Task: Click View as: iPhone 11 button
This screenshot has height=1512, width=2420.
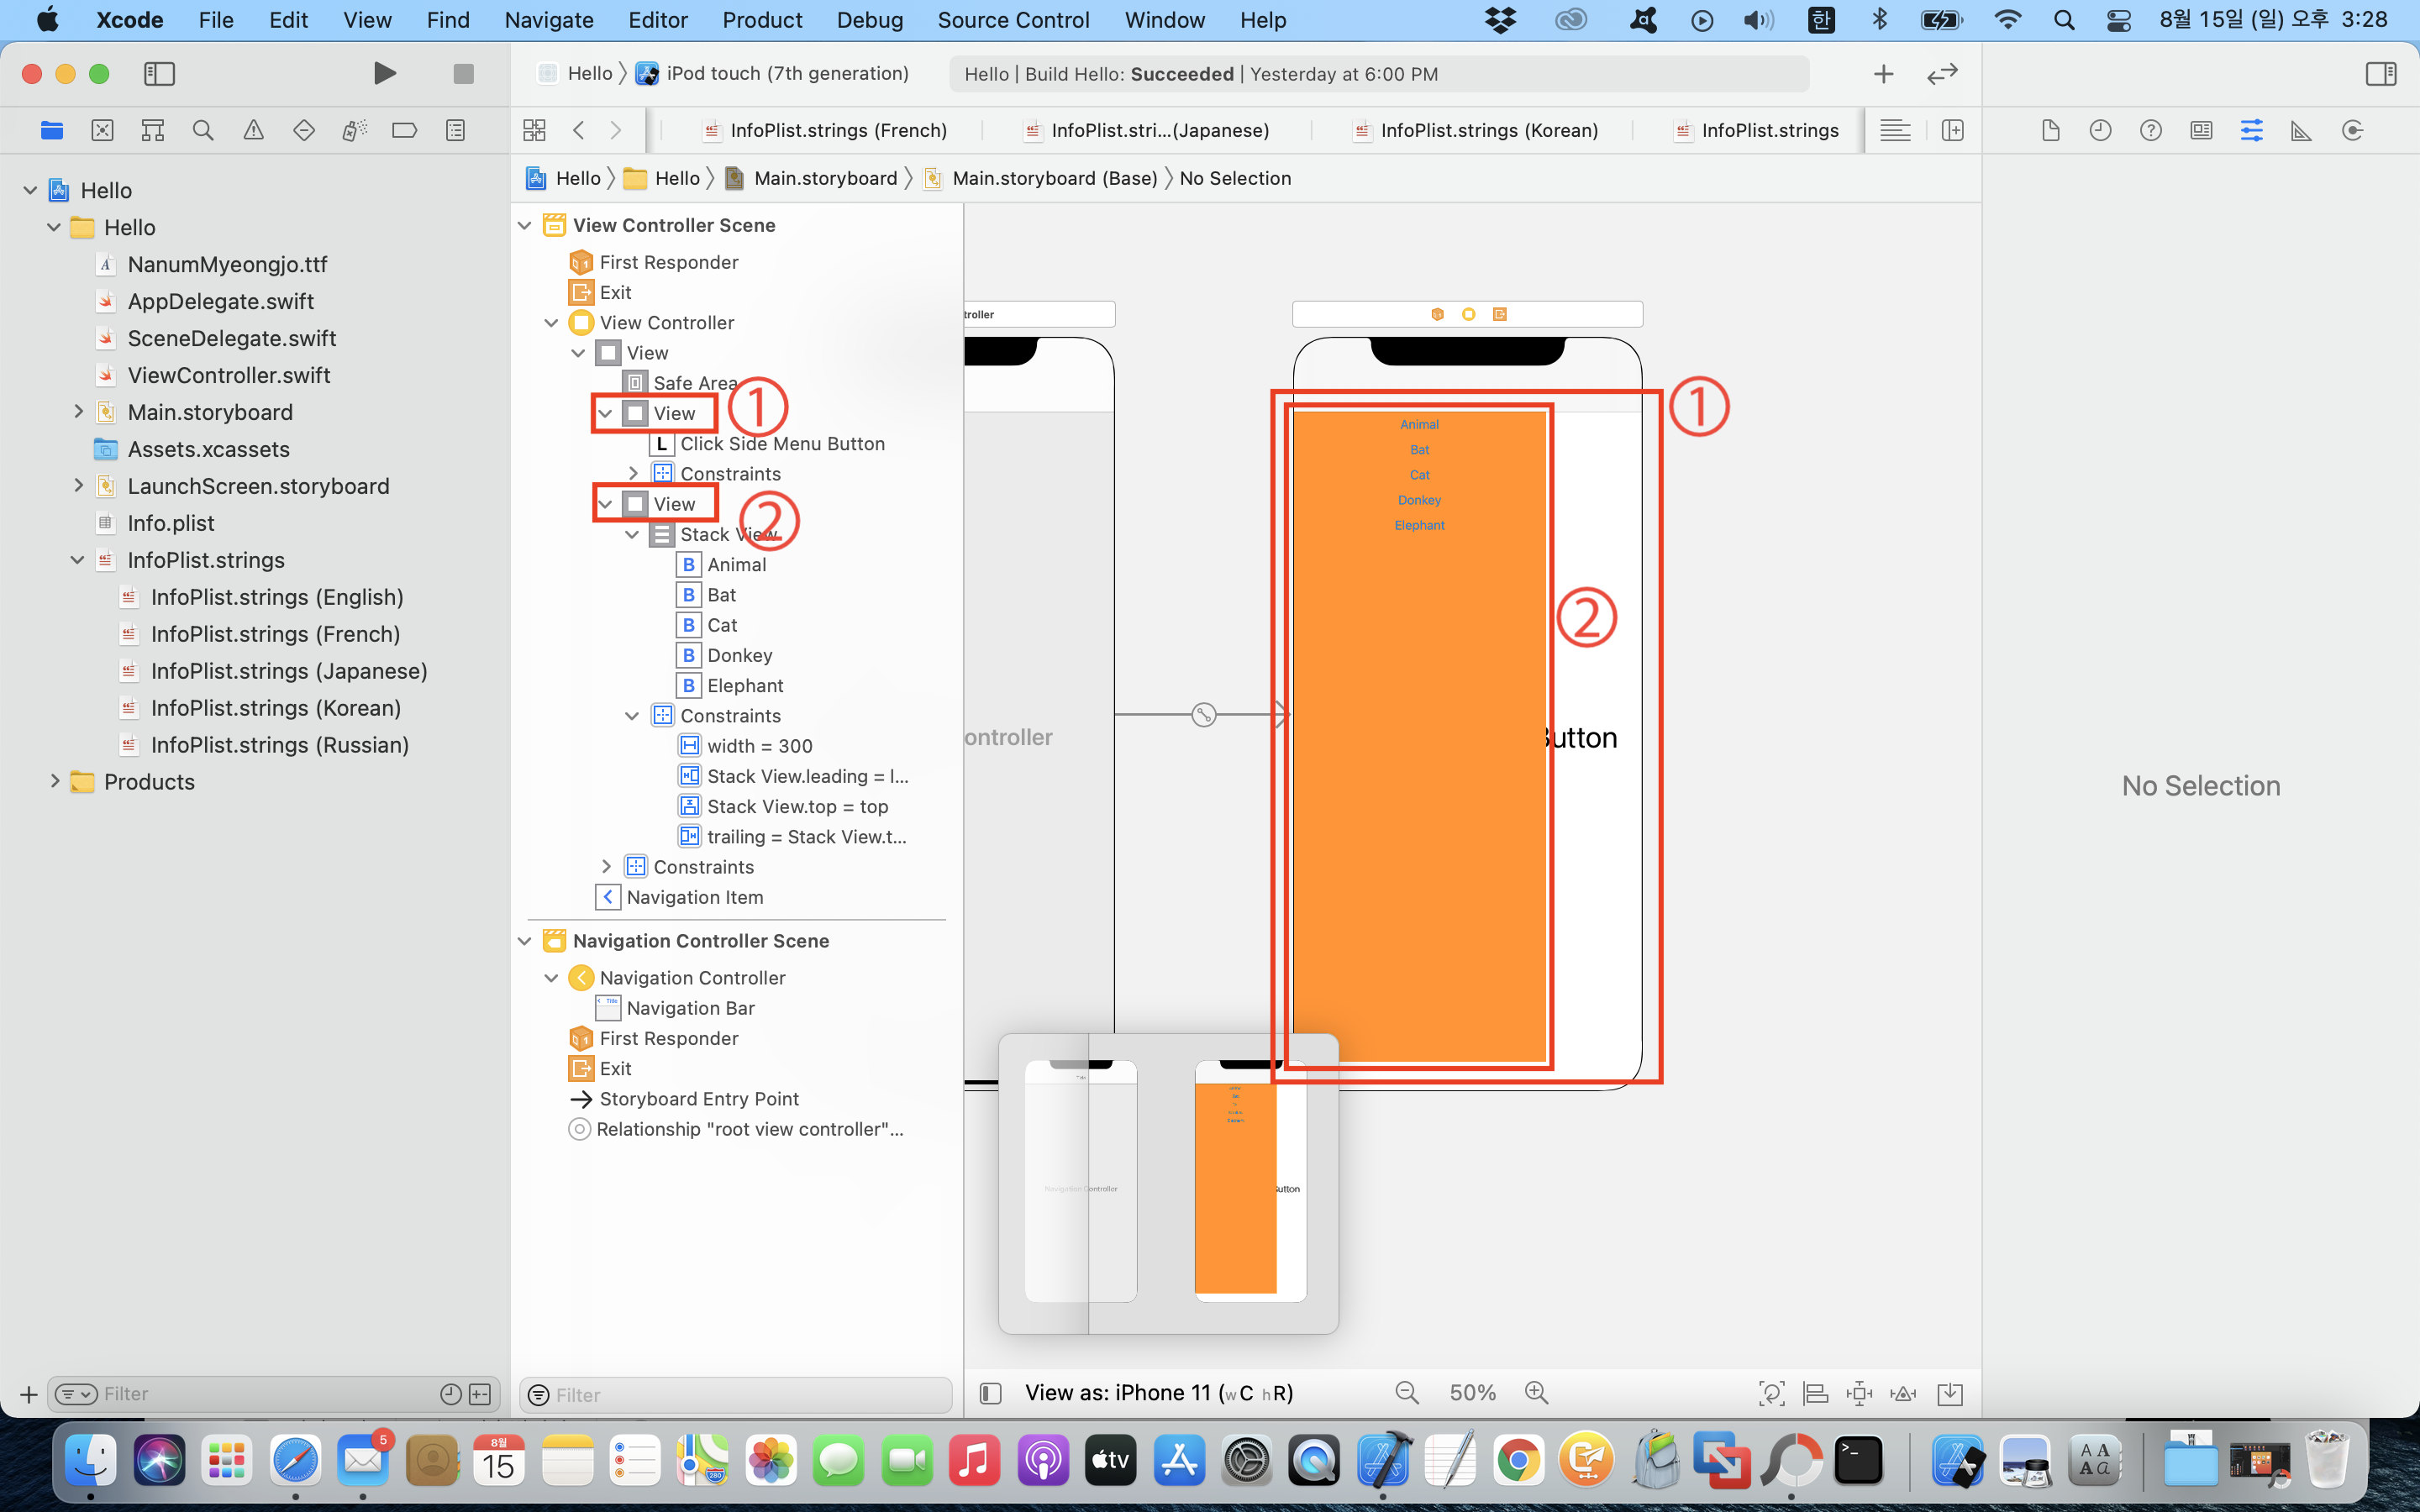Action: click(x=1158, y=1392)
